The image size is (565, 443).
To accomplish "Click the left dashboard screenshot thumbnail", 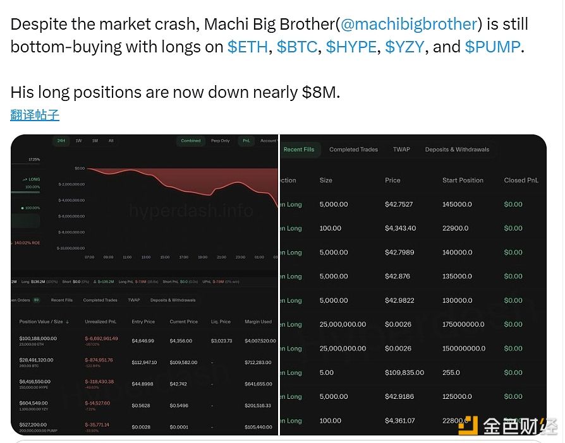I will 144,285.
